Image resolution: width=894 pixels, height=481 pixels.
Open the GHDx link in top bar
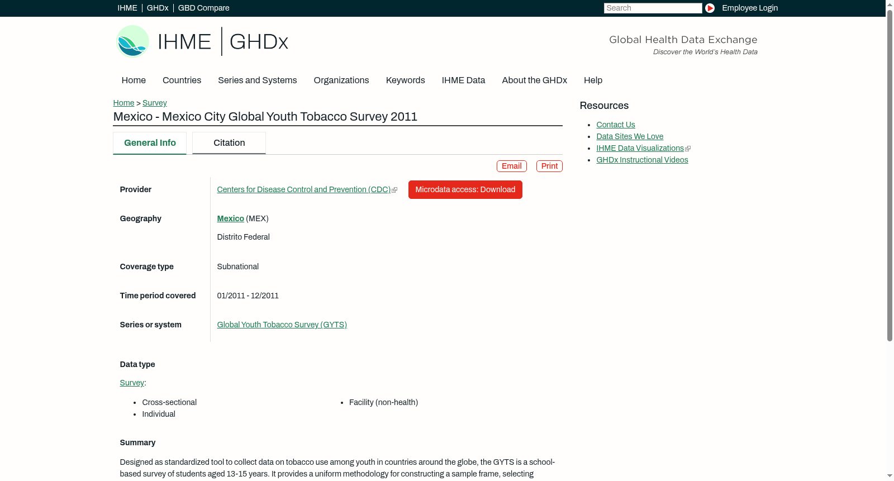(158, 8)
